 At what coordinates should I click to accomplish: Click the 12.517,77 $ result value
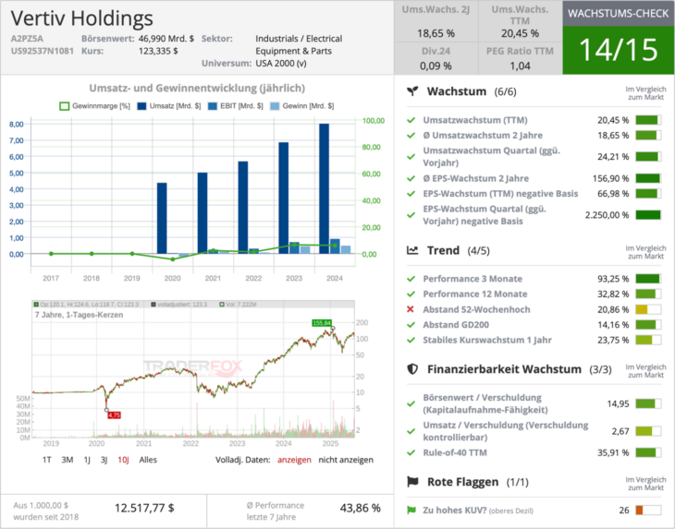[x=144, y=508]
